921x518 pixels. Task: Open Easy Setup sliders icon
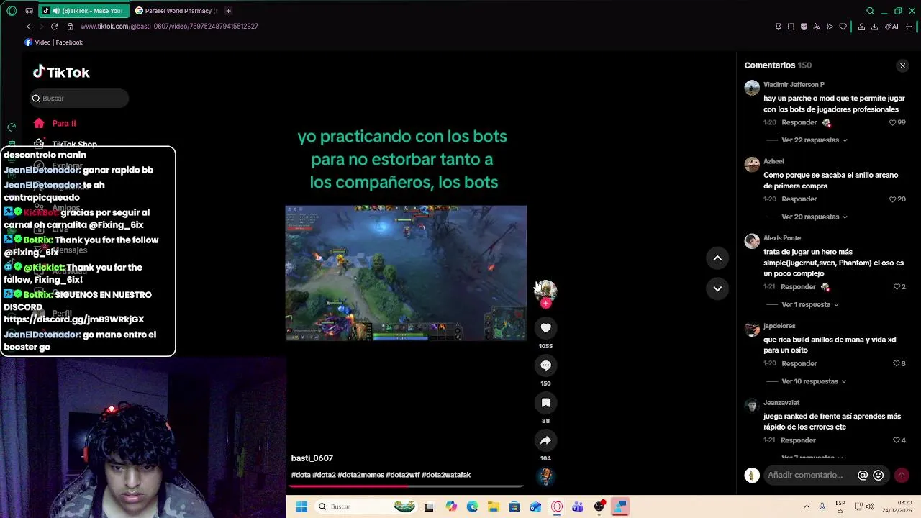click(909, 27)
